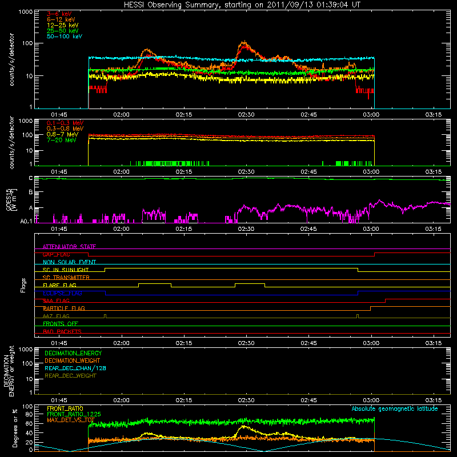The height and width of the screenshot is (457, 457).
Task: Click the second raised FLARE_FLAG segment near 02:30
Action: pyautogui.click(x=250, y=283)
